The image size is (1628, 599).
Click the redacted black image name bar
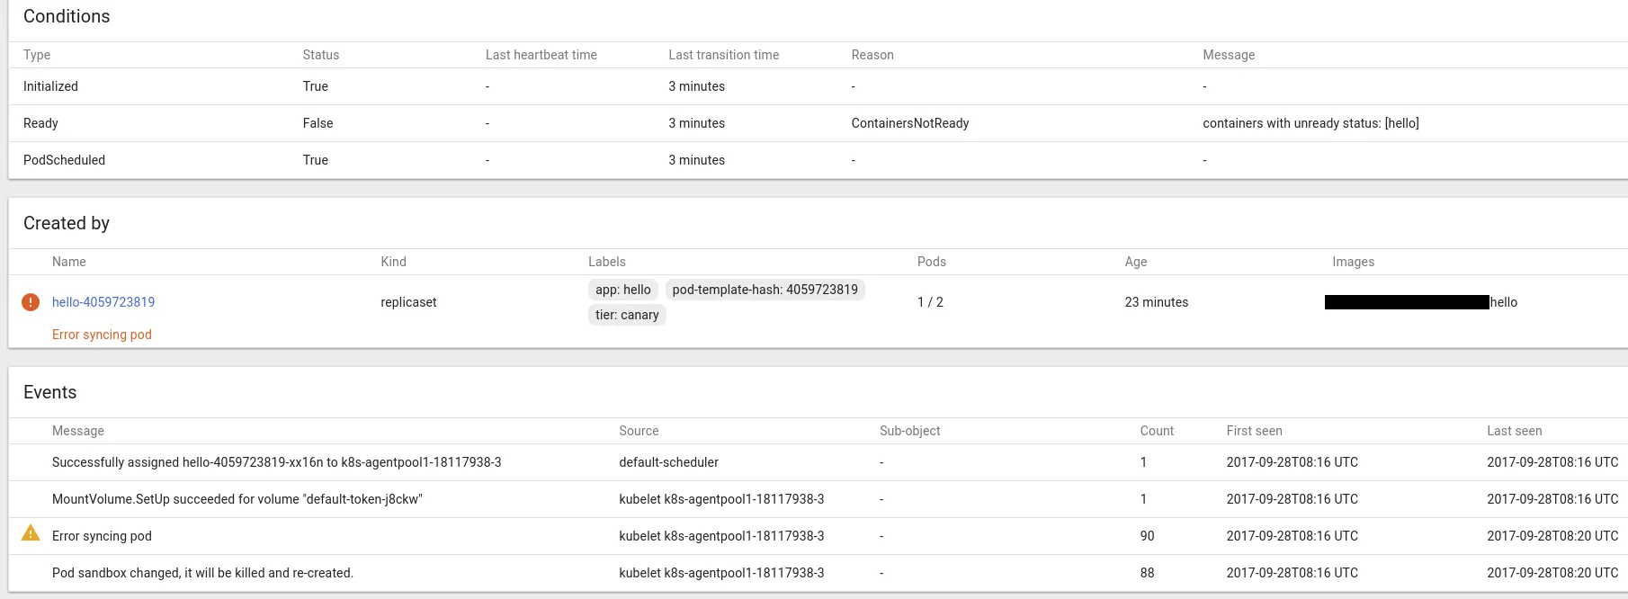(x=1407, y=302)
